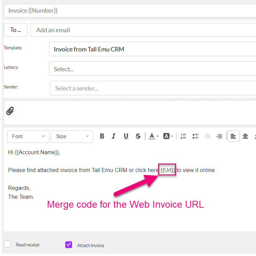Open the Template dropdown field
Image resolution: width=256 pixels, height=256 pixels.
[x=152, y=49]
